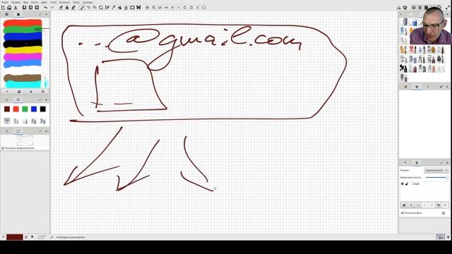Viewport: 452px width, 254px height.
Task: Select the Freehand drawing tool
Action: pos(82,8)
